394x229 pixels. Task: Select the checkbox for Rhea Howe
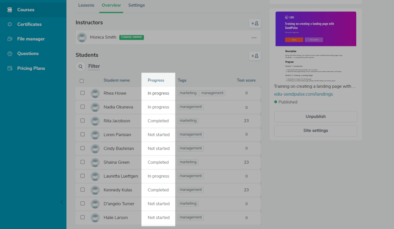pos(83,93)
